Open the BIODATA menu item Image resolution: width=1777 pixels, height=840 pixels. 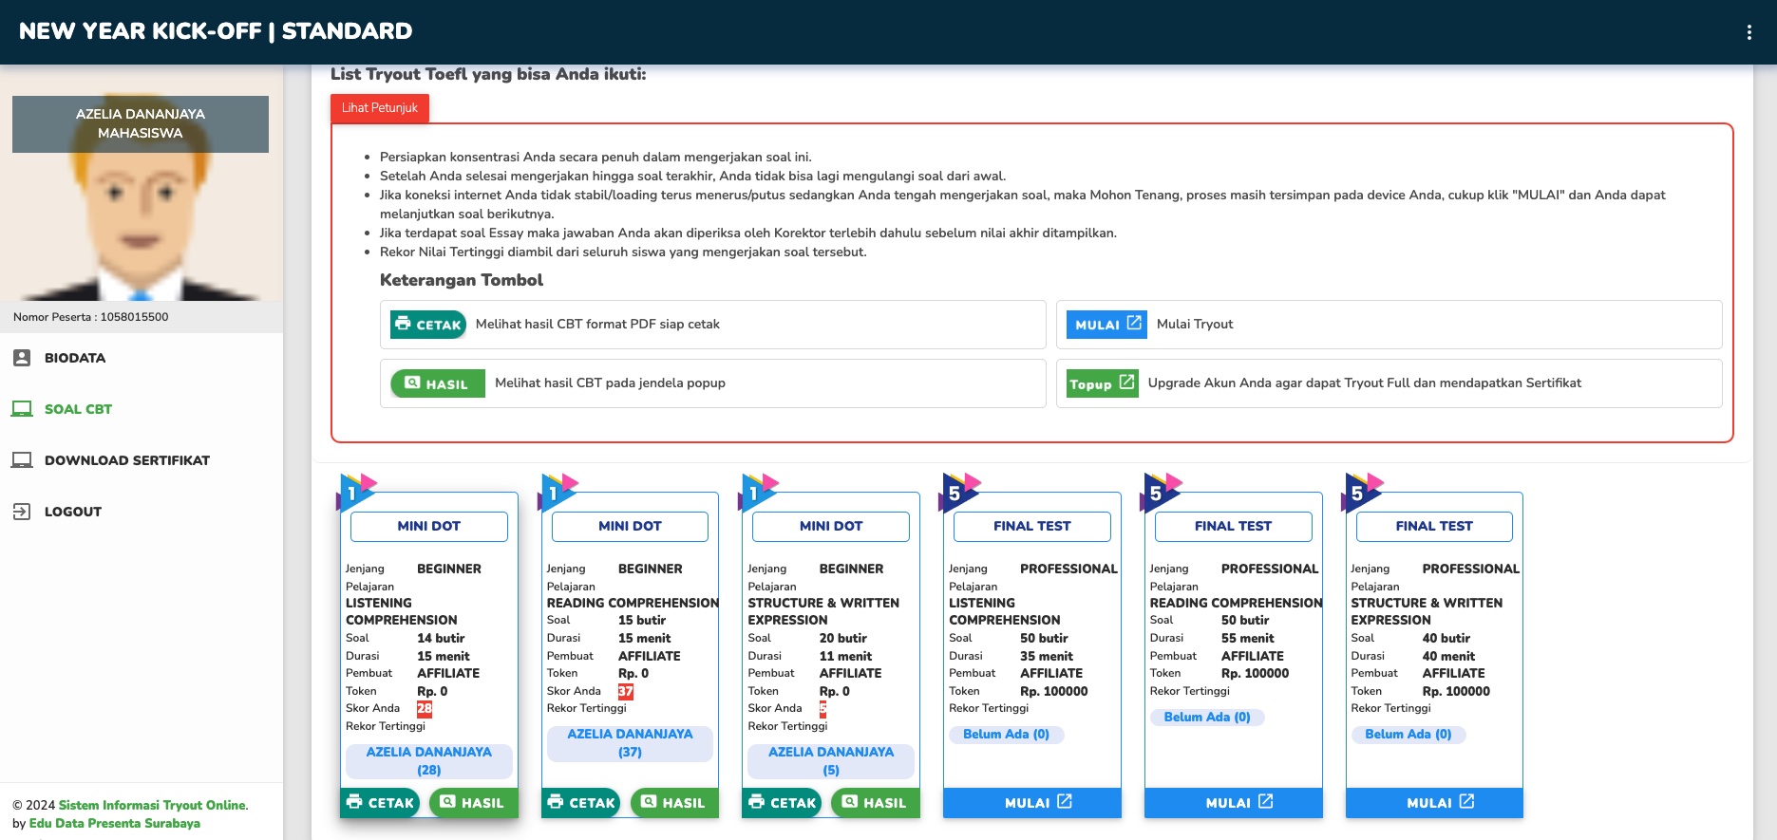(x=75, y=358)
